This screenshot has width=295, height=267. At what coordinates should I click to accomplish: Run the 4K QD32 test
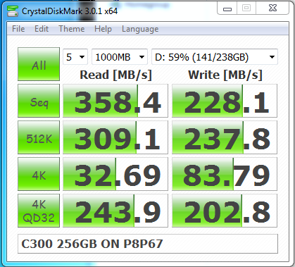pos(39,211)
